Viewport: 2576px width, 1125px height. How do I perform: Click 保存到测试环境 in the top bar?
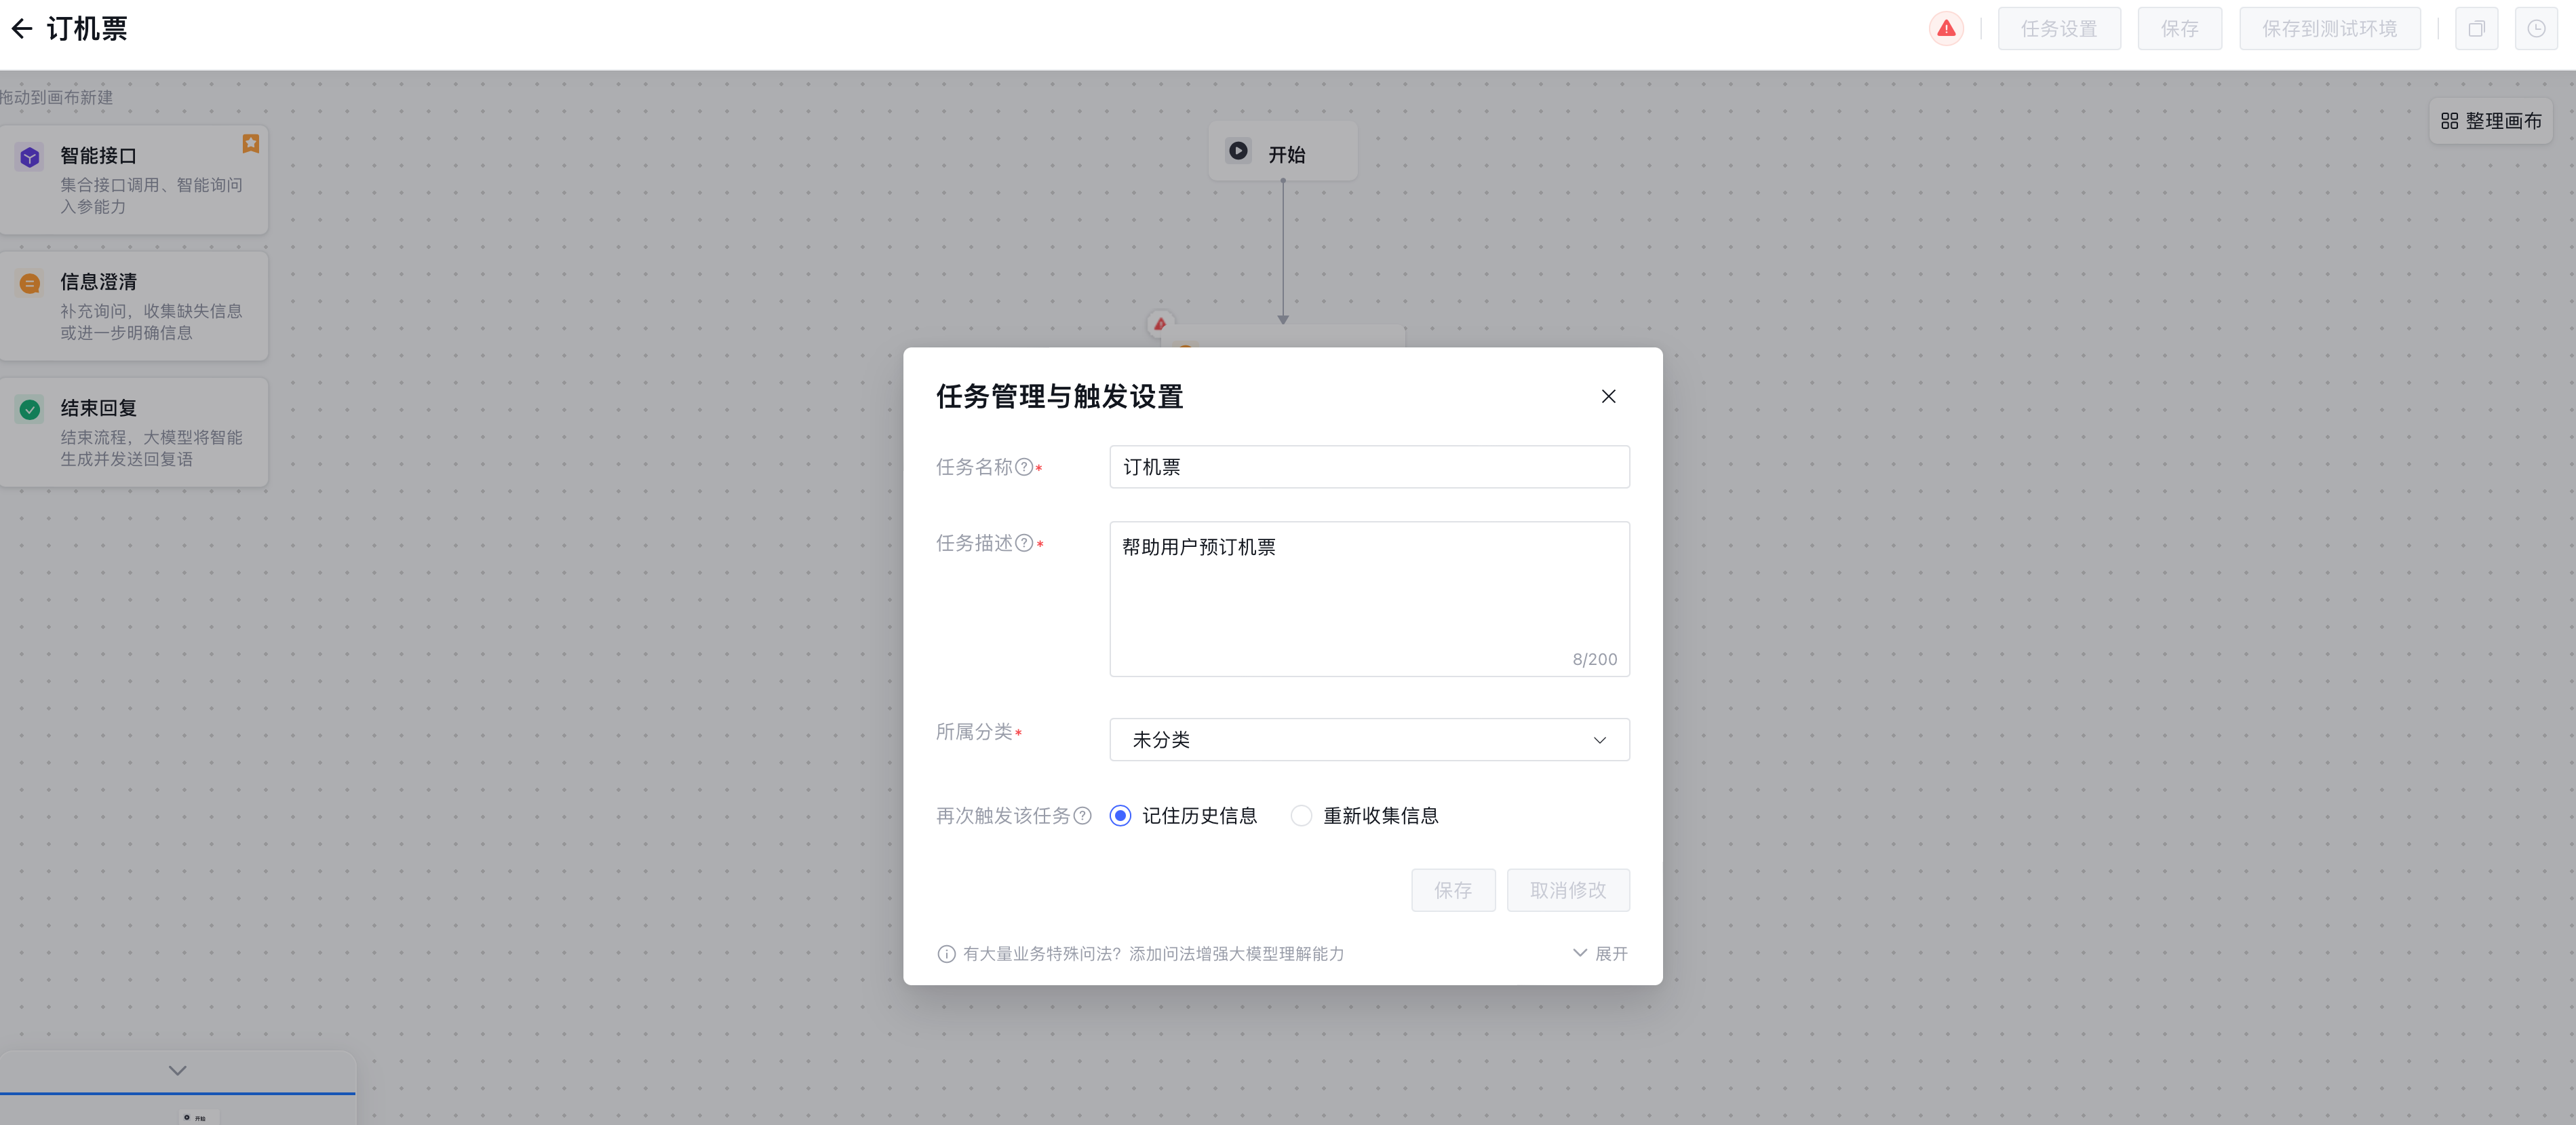2329,29
